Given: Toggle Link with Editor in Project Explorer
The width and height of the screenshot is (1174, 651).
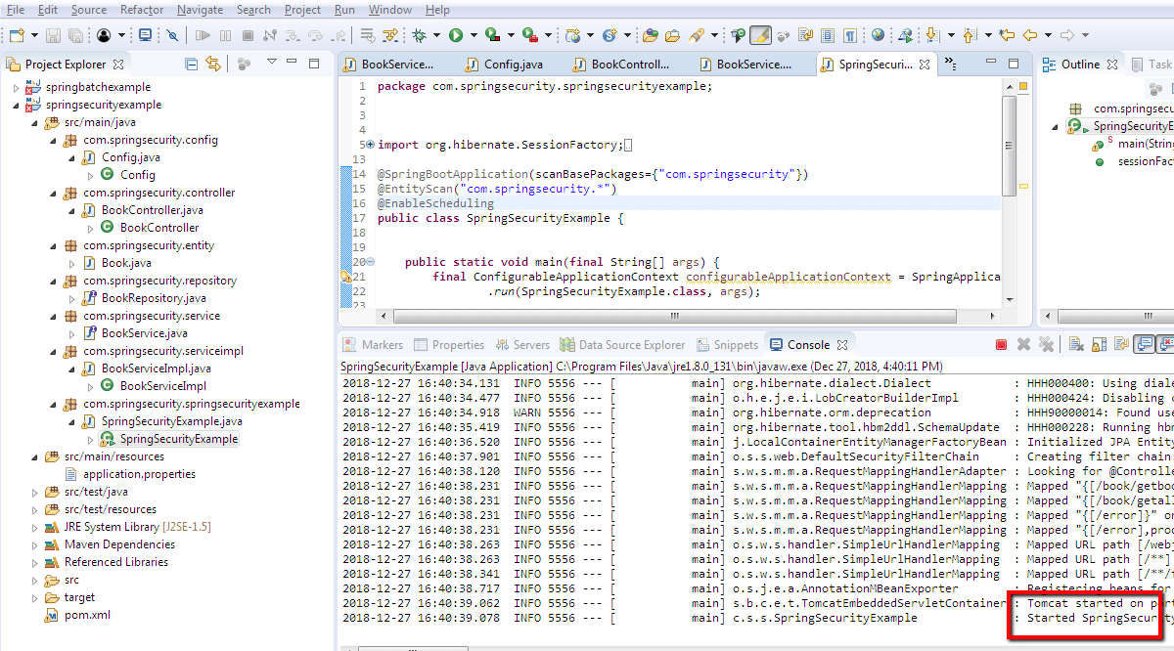Looking at the screenshot, I should coord(212,65).
